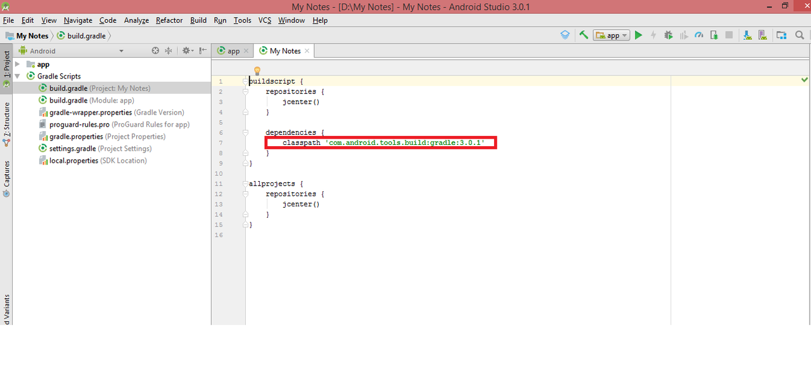Screen dimensions: 811x376
Task: Open the Android Profiler gauge icon
Action: tap(699, 35)
